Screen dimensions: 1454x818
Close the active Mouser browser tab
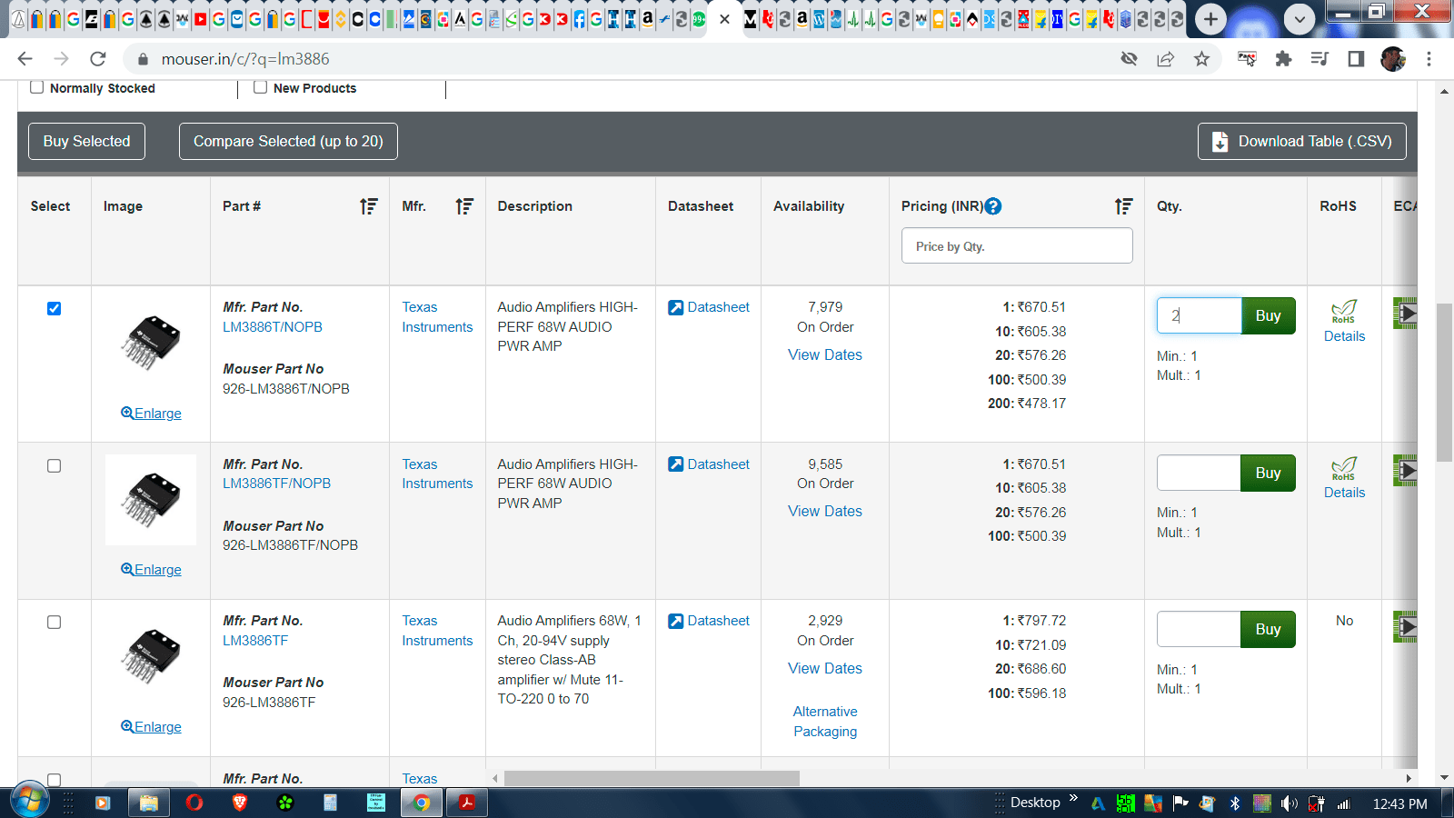[724, 19]
